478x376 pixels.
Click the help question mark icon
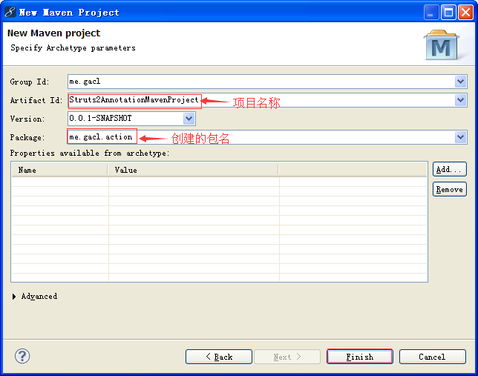(x=22, y=356)
